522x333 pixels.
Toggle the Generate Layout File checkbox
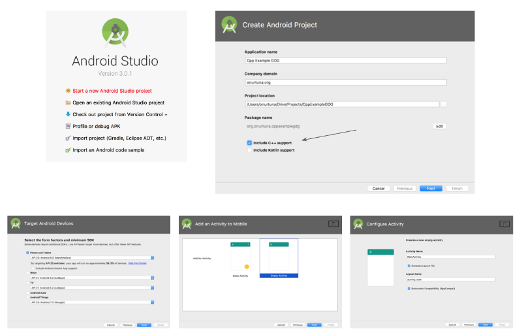[x=408, y=266]
